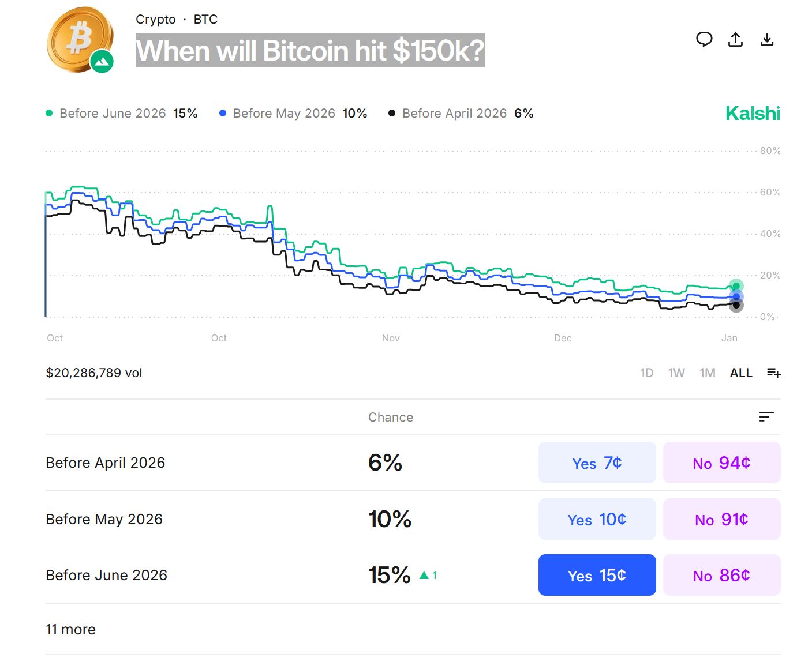Buy Yes 7¢ for Before April 2026
This screenshot has width=797, height=658.
[x=597, y=463]
